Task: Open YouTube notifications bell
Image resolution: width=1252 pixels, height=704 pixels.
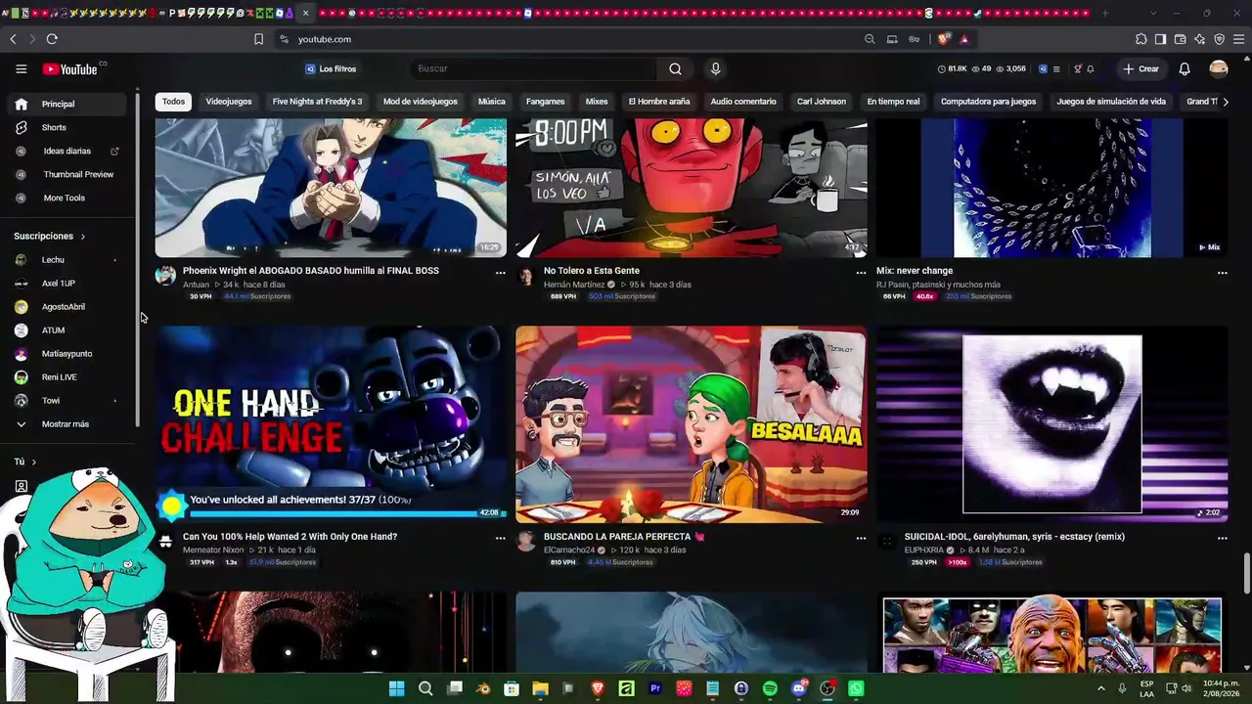Action: click(x=1185, y=68)
